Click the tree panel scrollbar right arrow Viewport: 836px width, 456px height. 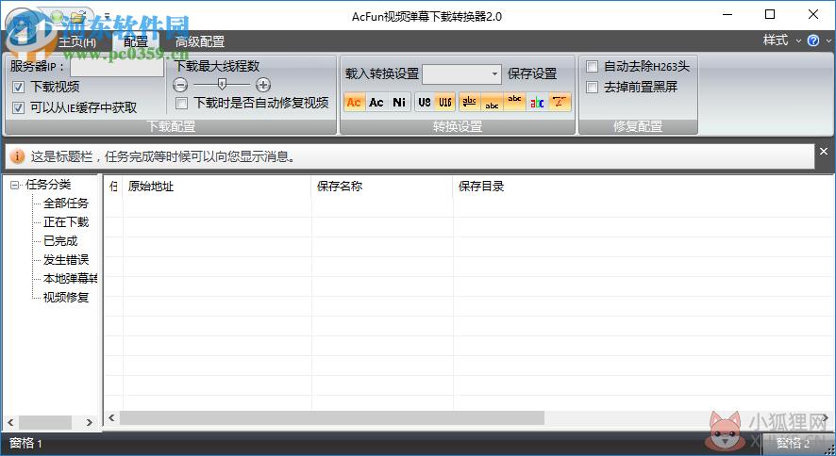point(89,422)
